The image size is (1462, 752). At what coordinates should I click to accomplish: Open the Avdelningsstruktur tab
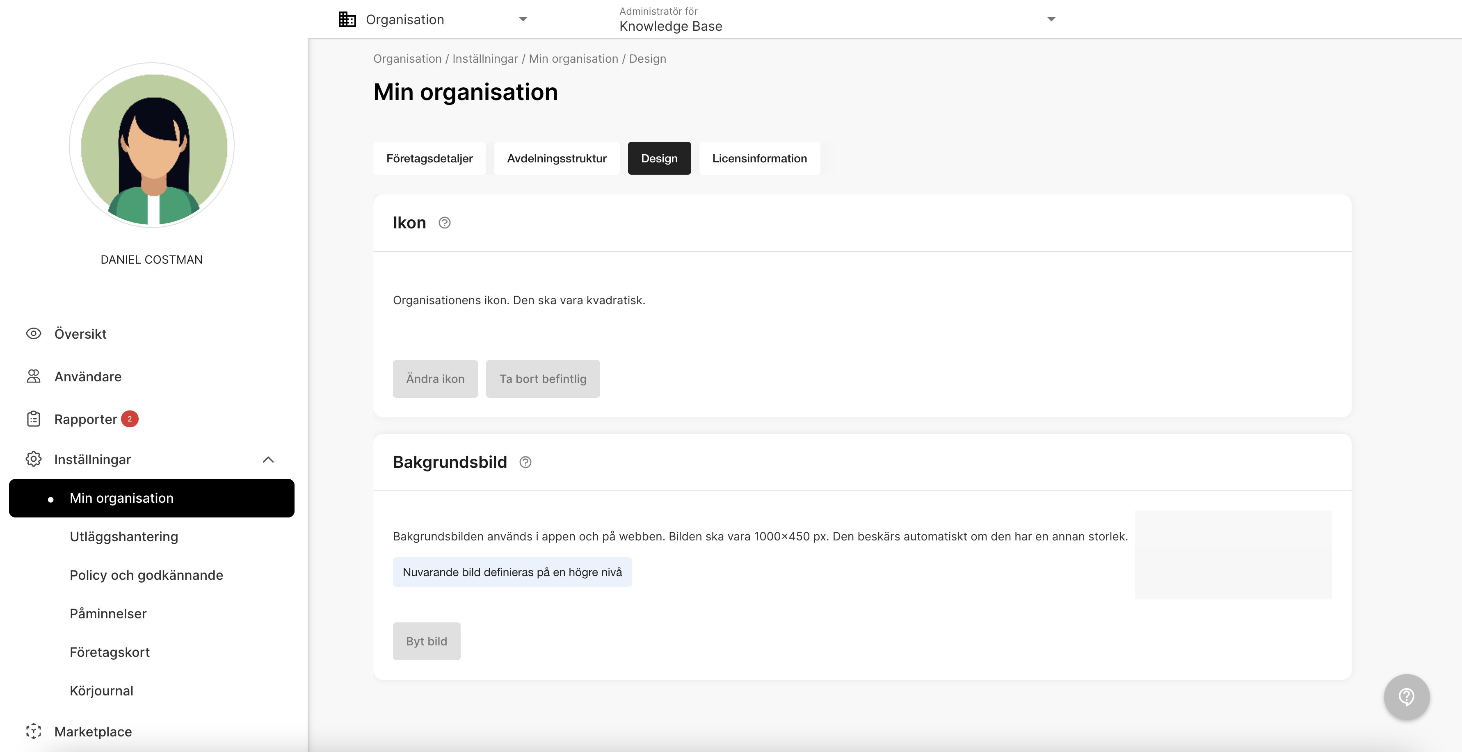click(557, 158)
